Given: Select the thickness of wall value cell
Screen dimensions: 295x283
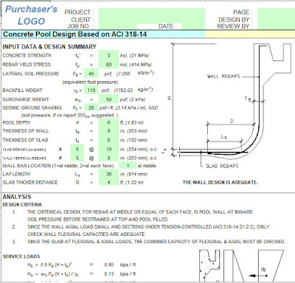Looking at the screenshot, I should [x=108, y=131].
